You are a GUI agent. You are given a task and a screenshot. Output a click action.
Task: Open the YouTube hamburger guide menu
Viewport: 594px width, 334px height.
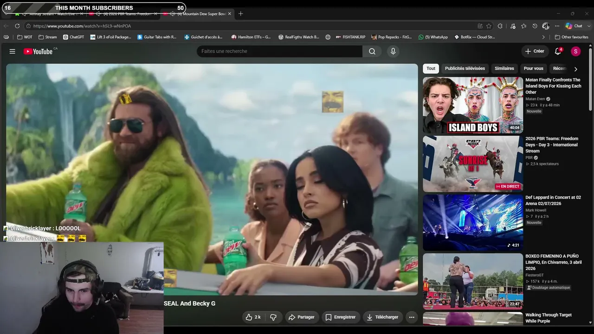point(13,51)
